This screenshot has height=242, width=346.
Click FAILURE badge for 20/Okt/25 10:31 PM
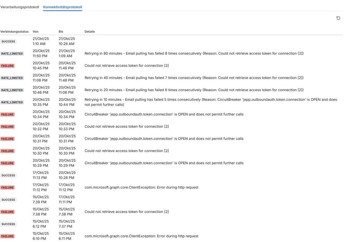(x=8, y=139)
